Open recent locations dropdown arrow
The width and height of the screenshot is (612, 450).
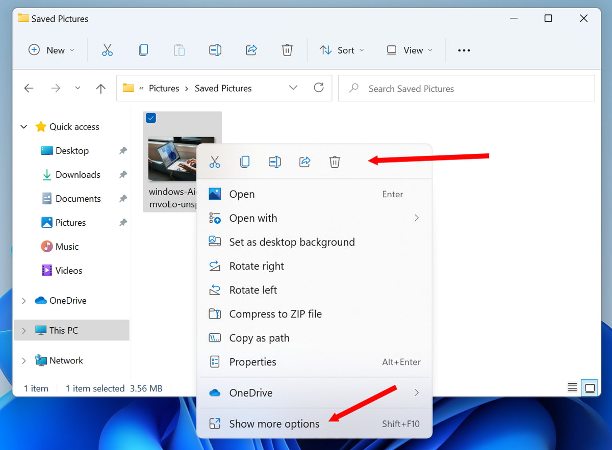coord(78,88)
